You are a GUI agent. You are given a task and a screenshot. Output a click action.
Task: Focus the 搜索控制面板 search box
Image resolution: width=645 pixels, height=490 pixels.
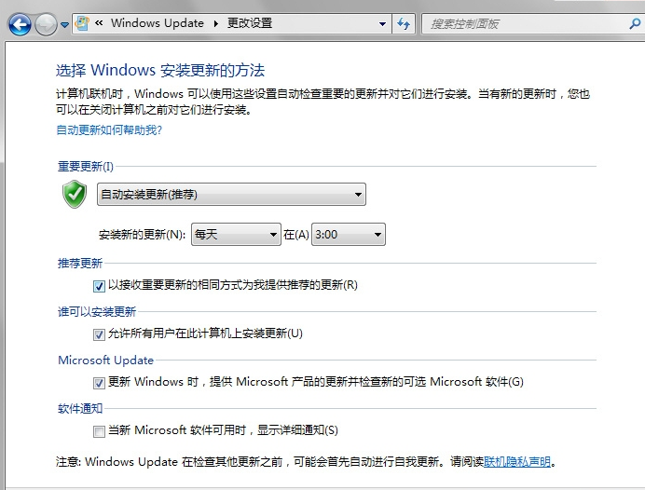point(527,24)
